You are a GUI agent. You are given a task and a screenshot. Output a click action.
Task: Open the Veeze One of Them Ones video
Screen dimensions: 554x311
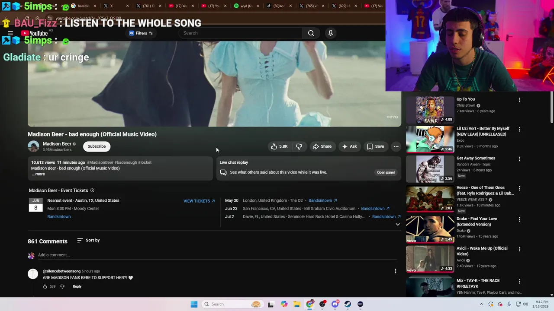430,198
